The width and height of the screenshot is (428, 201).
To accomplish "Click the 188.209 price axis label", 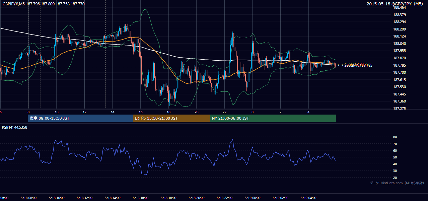I will pyautogui.click(x=400, y=29).
